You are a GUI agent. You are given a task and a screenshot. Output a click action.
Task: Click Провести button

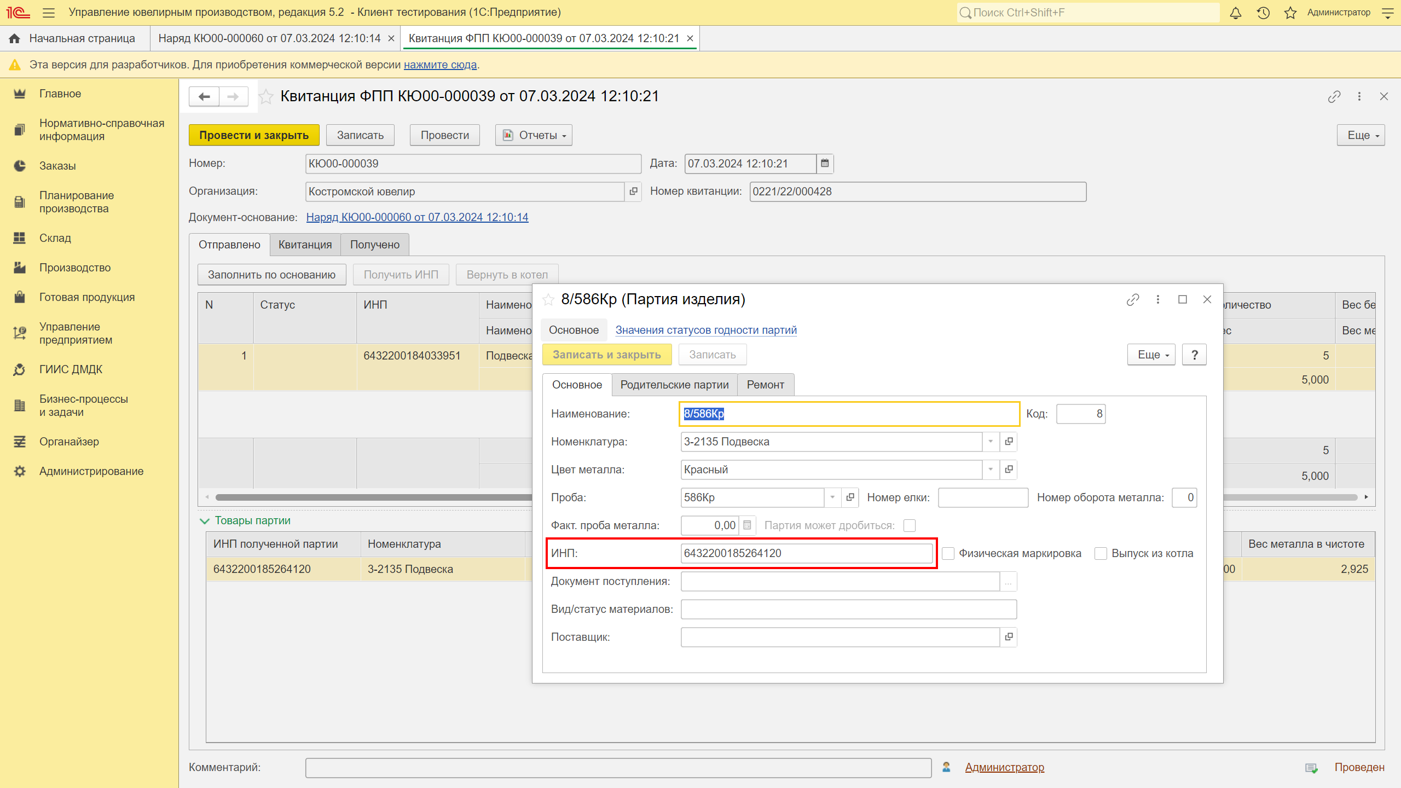click(444, 135)
